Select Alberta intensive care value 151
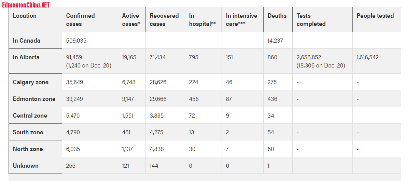Screen dimensions: 419x181 point(229,57)
